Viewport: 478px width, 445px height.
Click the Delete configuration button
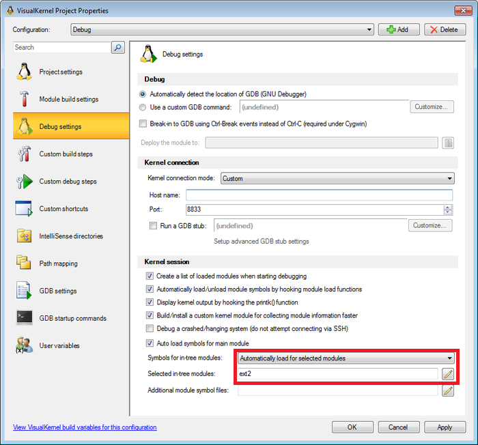pos(445,29)
